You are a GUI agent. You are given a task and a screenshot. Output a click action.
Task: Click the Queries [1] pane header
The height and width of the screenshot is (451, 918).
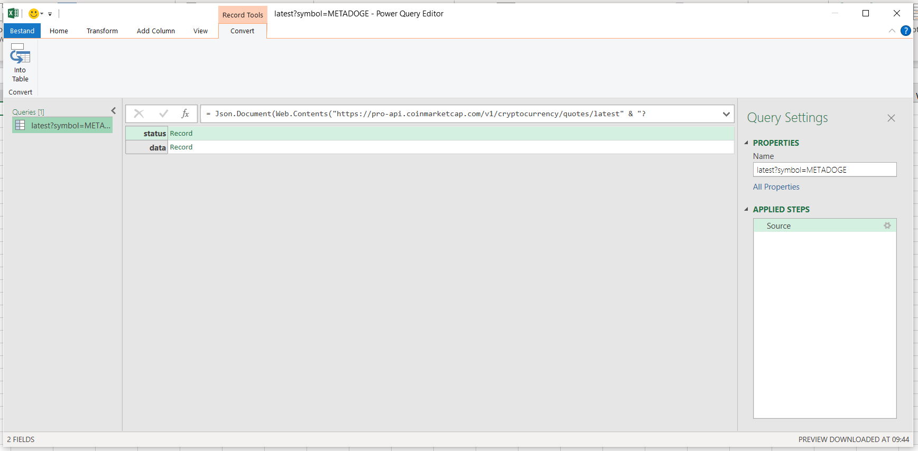pyautogui.click(x=29, y=112)
